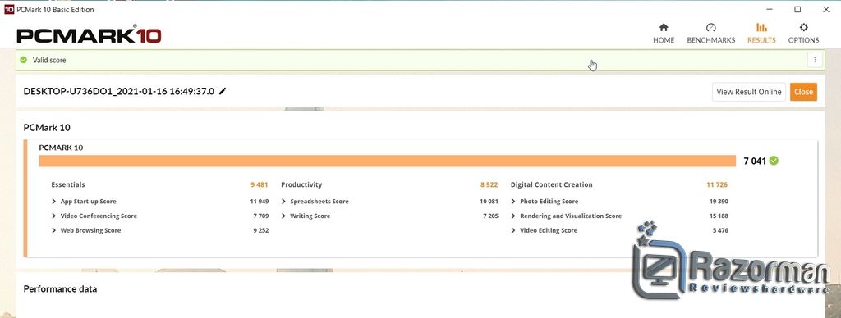The height and width of the screenshot is (318, 841).
Task: Minimize the PCMark 10 window
Action: click(770, 9)
